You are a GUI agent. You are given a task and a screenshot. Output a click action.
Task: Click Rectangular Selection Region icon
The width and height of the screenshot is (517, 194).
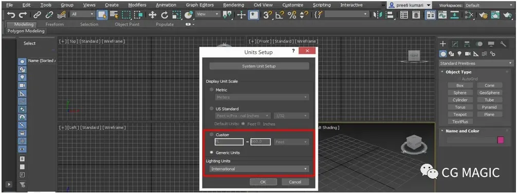(x=126, y=15)
